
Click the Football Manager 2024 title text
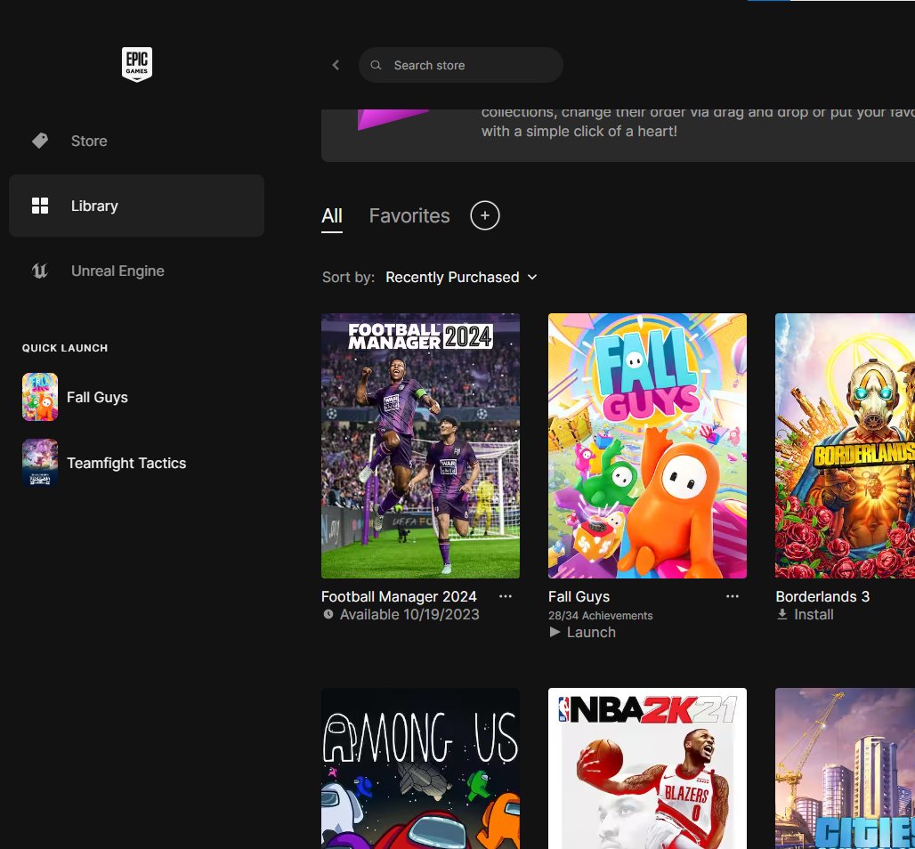(x=399, y=596)
